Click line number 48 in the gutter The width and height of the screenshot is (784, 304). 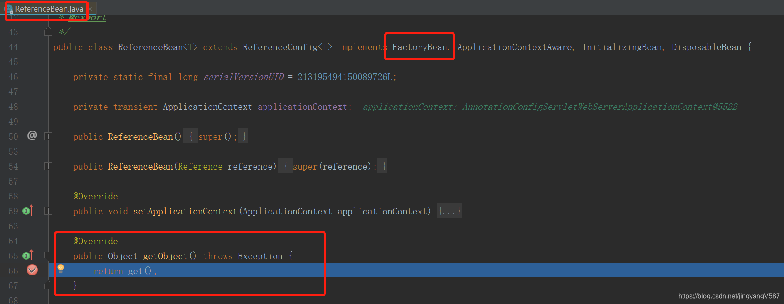point(13,107)
